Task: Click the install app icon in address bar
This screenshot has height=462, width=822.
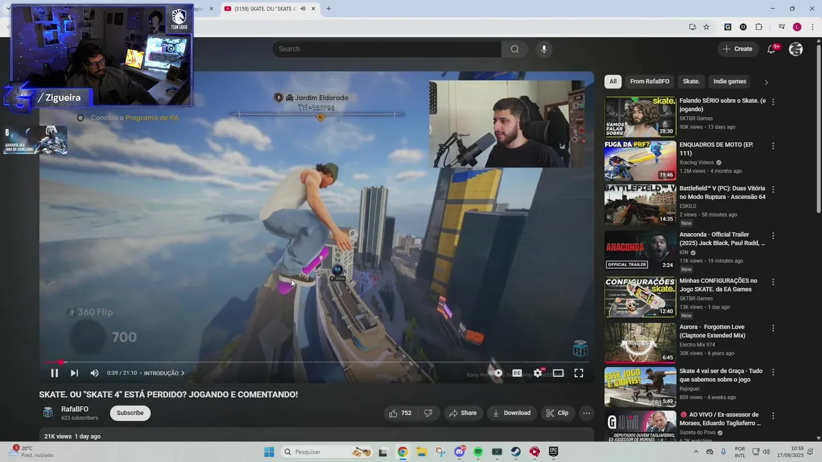Action: click(692, 27)
